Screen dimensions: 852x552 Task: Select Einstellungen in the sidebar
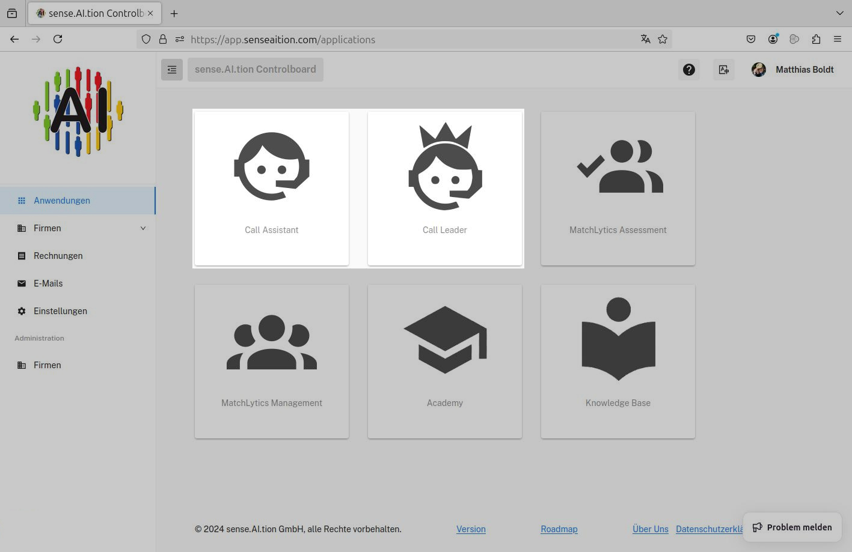(x=78, y=311)
